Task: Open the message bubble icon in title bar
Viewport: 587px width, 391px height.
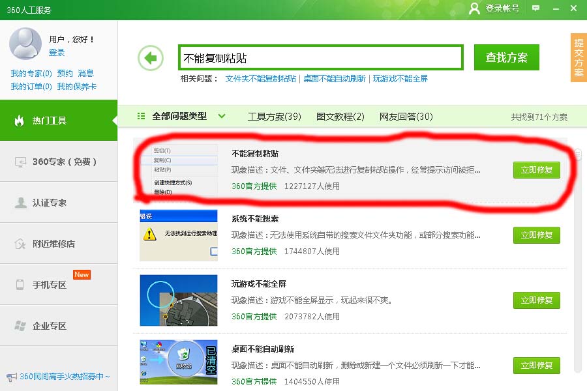Action: [535, 8]
